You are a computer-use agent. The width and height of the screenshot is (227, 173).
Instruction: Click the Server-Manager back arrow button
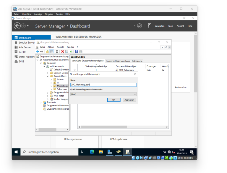click(17, 26)
